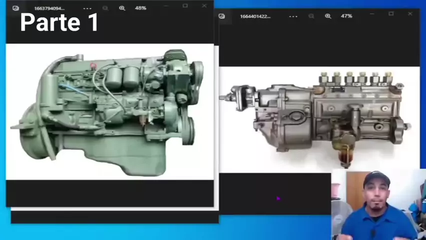This screenshot has height=240, width=426.
Task: Zoom out on the injection pump photo
Action: tap(311, 16)
